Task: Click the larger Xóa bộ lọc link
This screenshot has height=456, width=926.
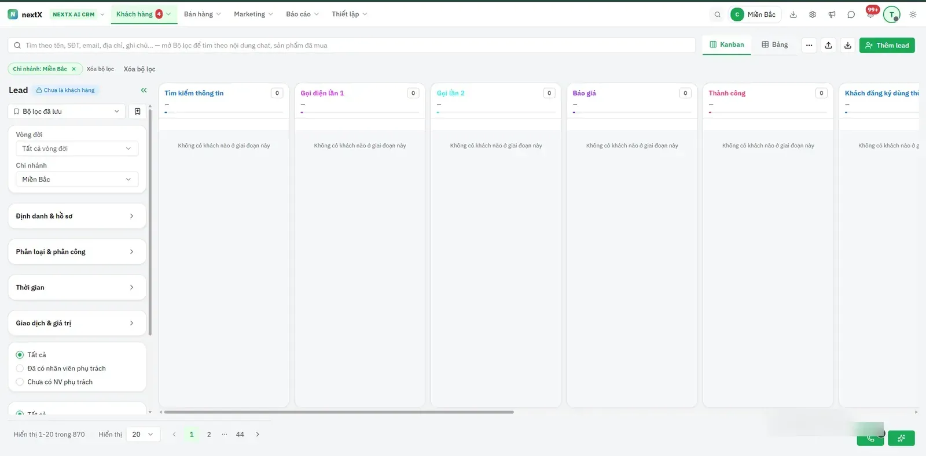Action: 139,69
